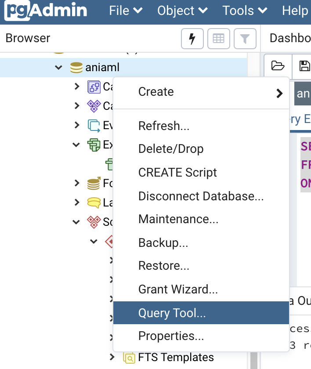The image size is (311, 369).
Task: Click the pgAdmin logo
Action: 46,11
